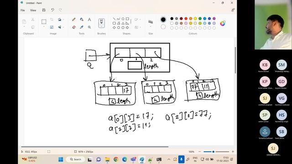
Task: Choose the Pentagon shape
Action: point(119,27)
